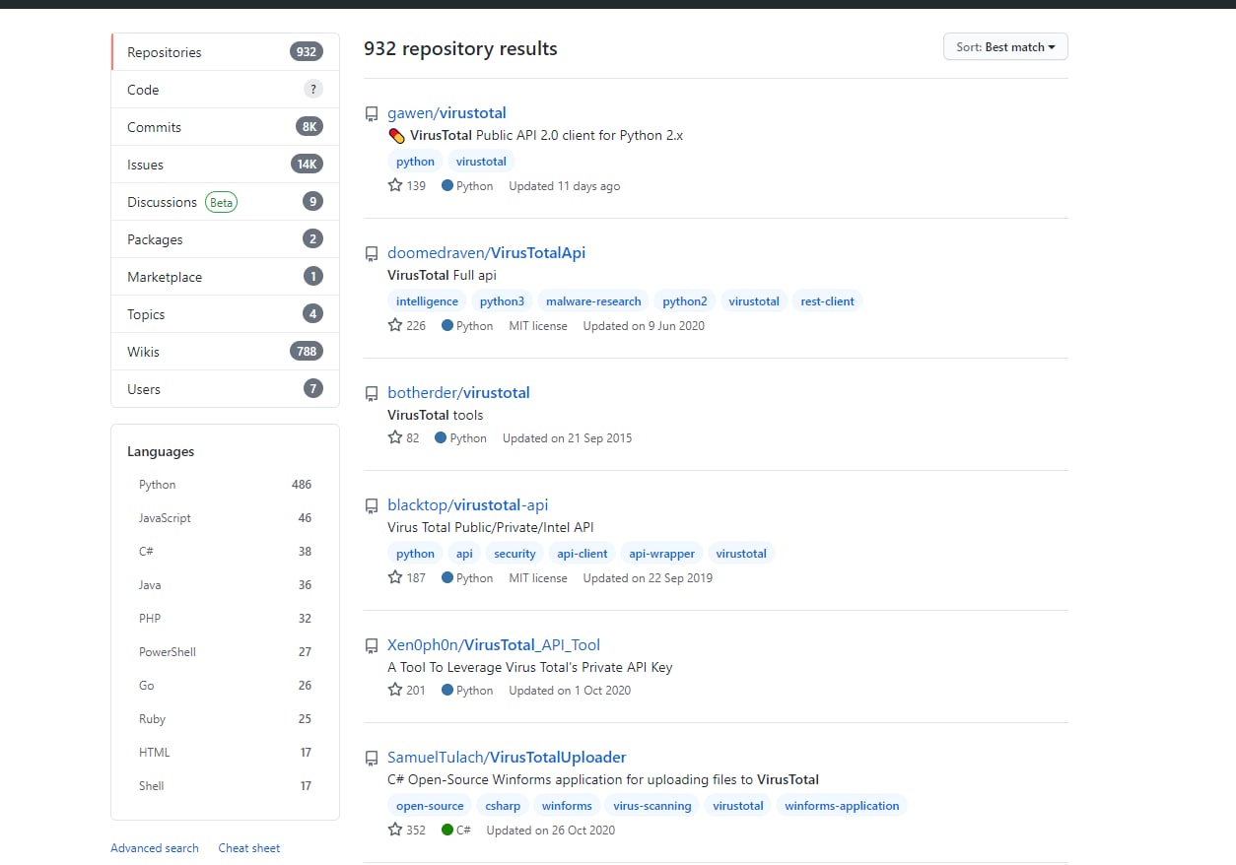1236x865 pixels.
Task: Open blacktop/virustotal-api repository
Action: coord(467,505)
